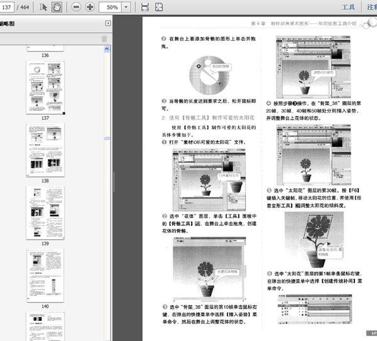Click the zoom out minus button
377x341 pixels.
[76, 8]
